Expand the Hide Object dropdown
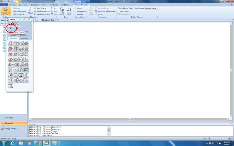Viewport: 234px width, 146px height. click(125, 11)
